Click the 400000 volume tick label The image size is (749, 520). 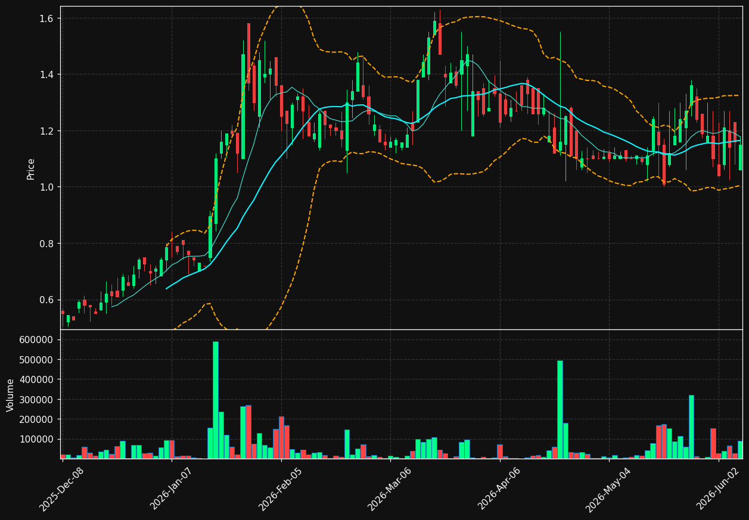[x=38, y=379]
